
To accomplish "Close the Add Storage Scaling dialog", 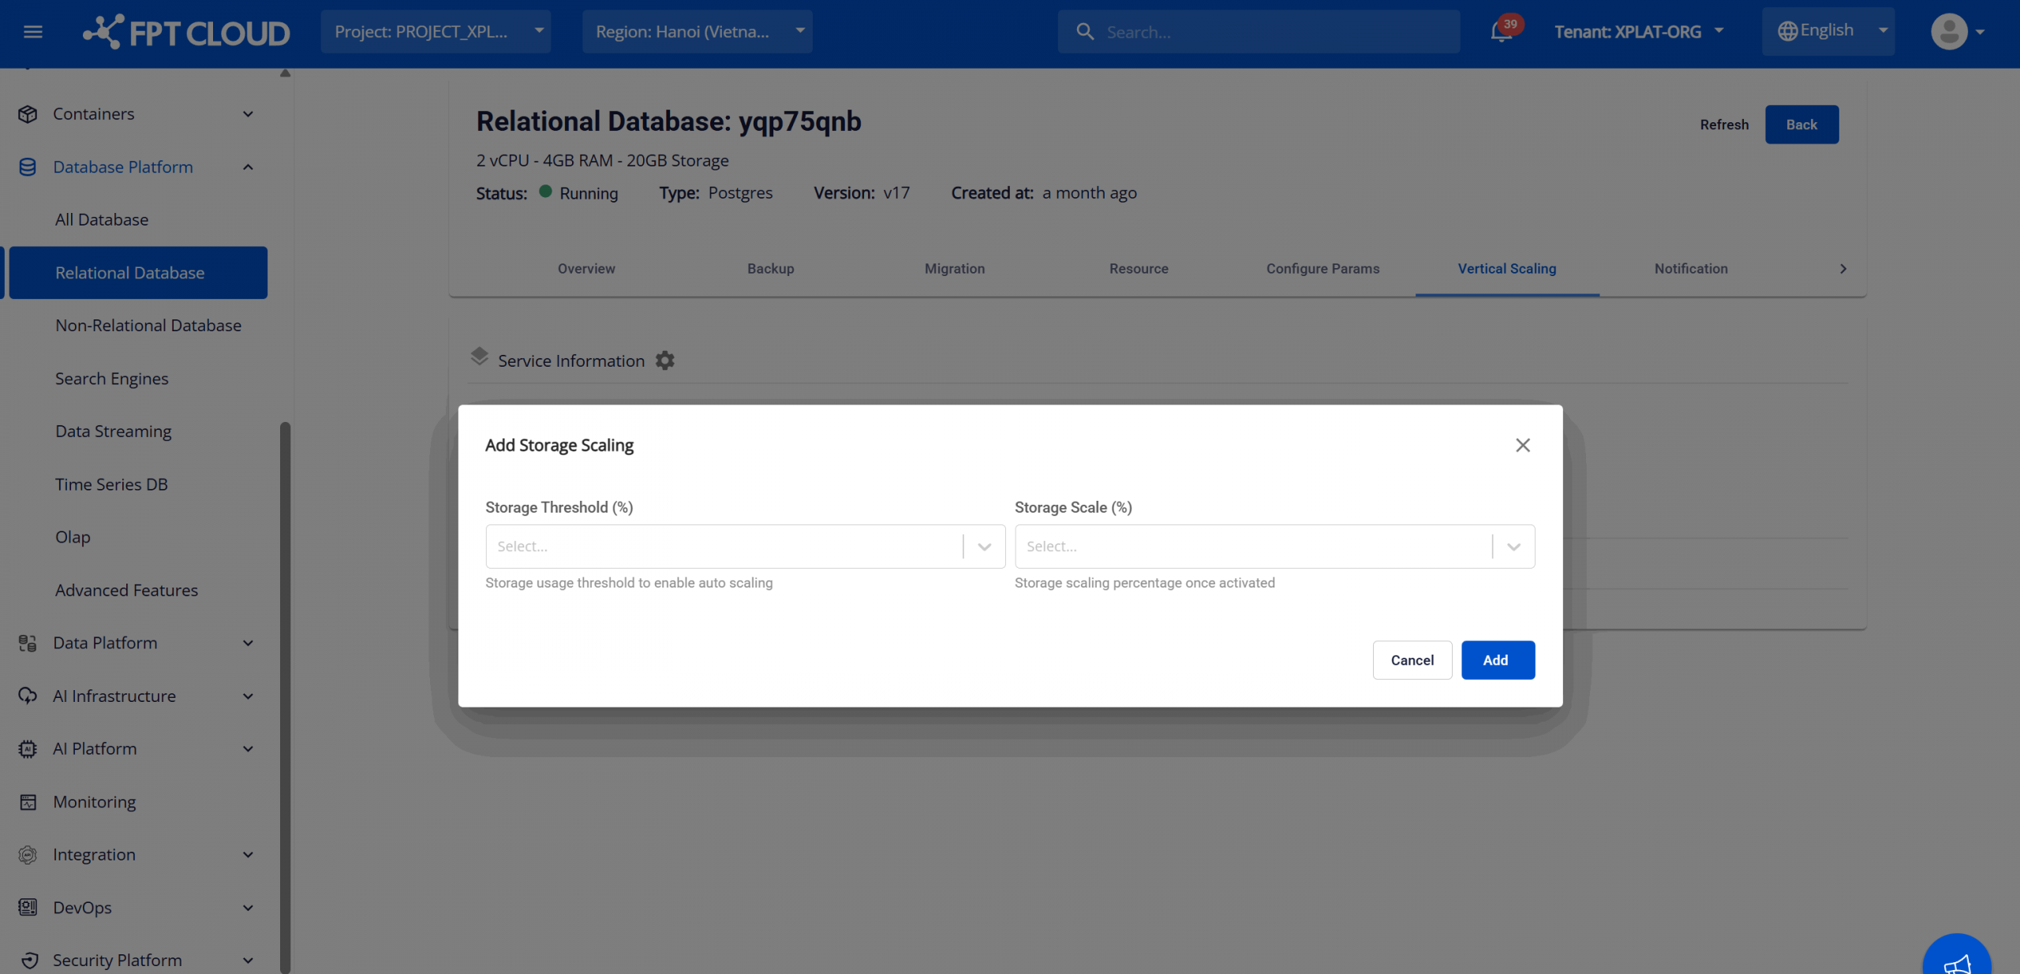I will click(1522, 446).
